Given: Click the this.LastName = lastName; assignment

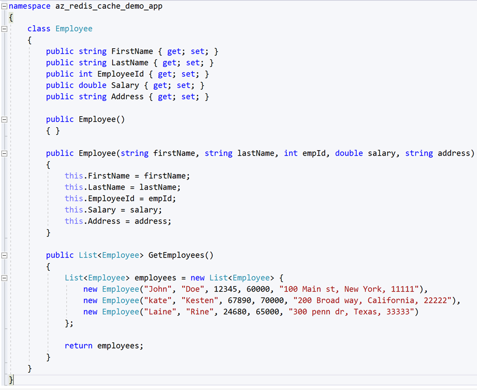Looking at the screenshot, I should (x=123, y=187).
